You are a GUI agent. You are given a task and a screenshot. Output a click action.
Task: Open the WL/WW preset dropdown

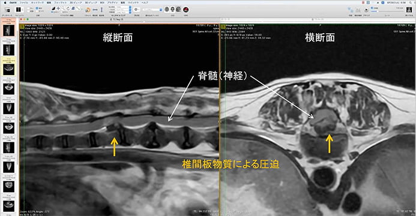(124, 7)
